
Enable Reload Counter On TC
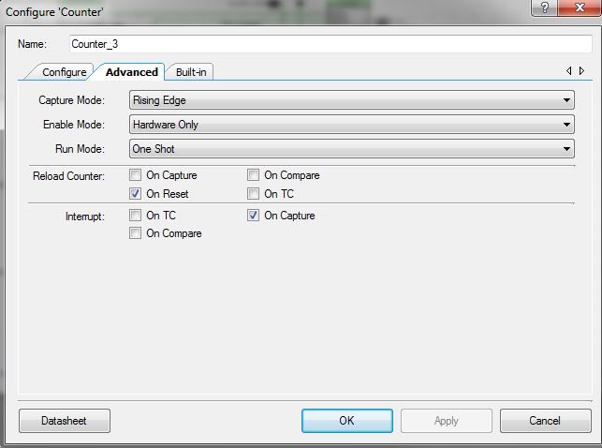click(253, 194)
